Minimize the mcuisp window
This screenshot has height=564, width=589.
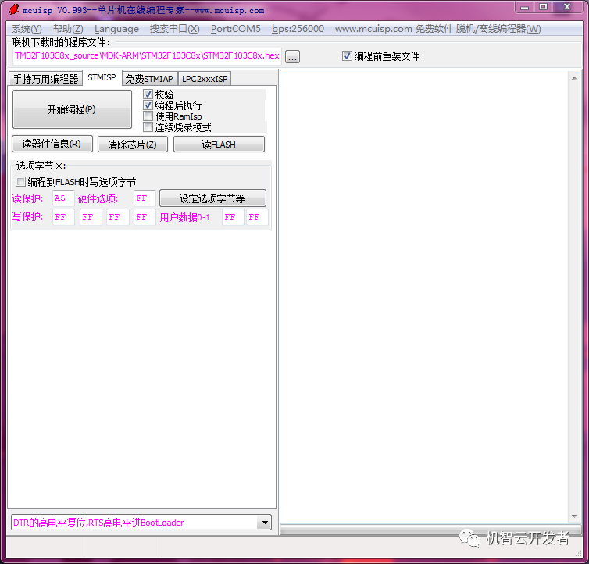pos(525,7)
